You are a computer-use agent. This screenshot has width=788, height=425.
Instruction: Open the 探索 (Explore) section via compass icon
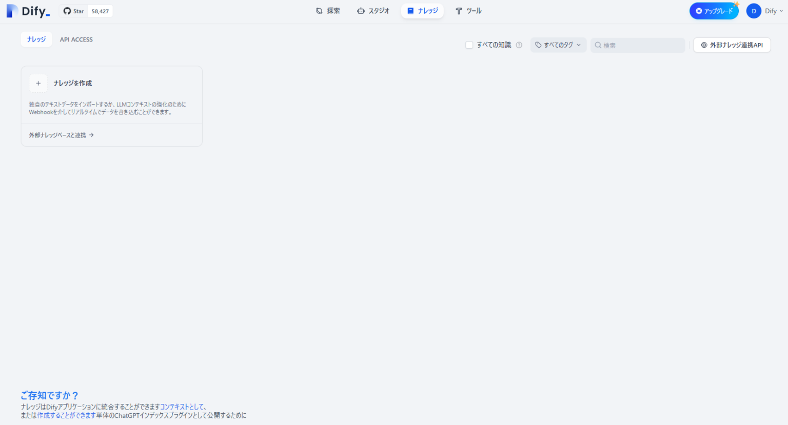[x=319, y=10]
